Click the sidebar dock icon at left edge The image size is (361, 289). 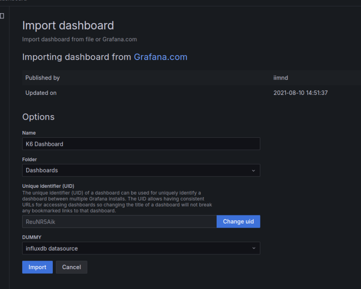2,16
